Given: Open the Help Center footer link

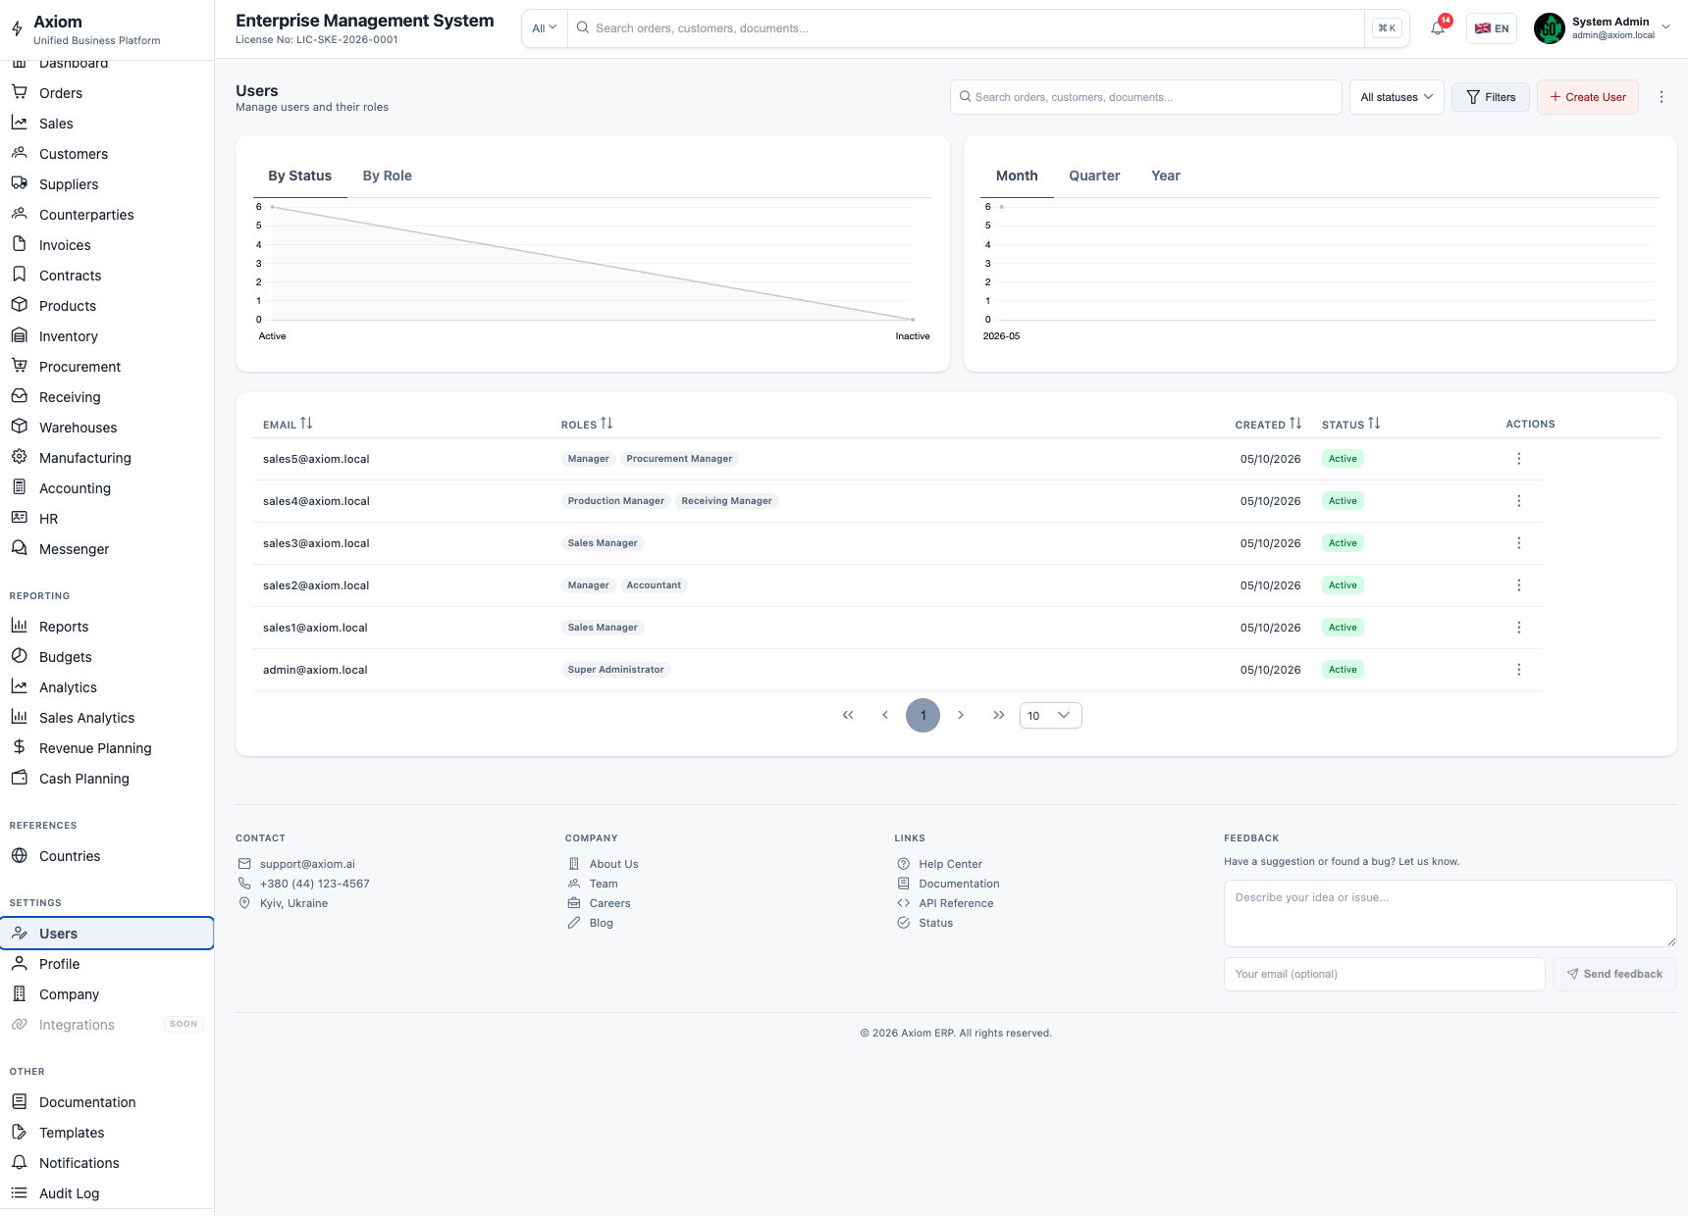Looking at the screenshot, I should (950, 864).
